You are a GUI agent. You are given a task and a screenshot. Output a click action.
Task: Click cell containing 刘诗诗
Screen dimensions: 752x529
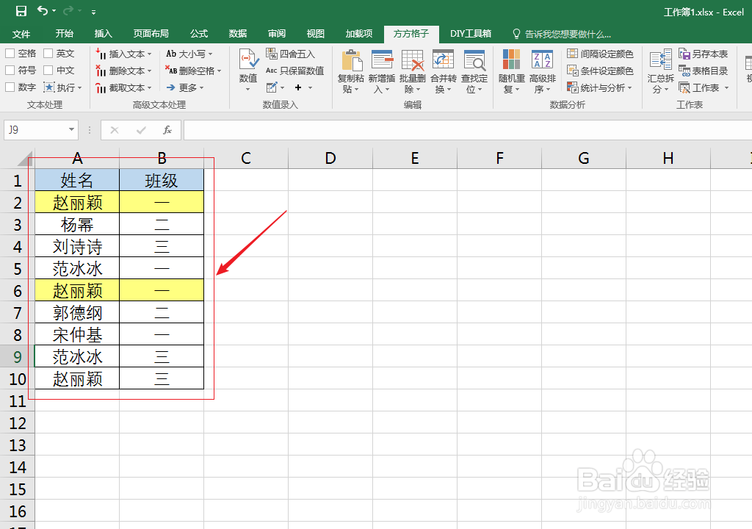coord(77,246)
